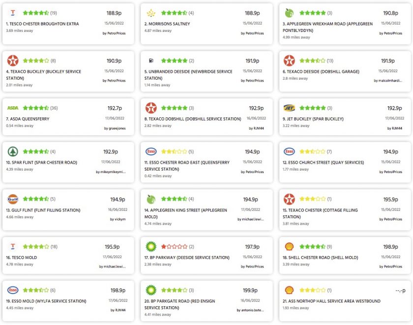Click the BP logo on the Parkway card
Viewport: 413px width, 325px height.
click(151, 246)
